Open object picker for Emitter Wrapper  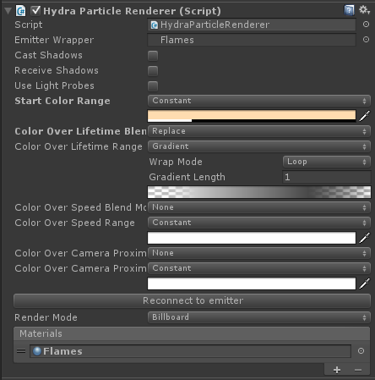point(366,40)
